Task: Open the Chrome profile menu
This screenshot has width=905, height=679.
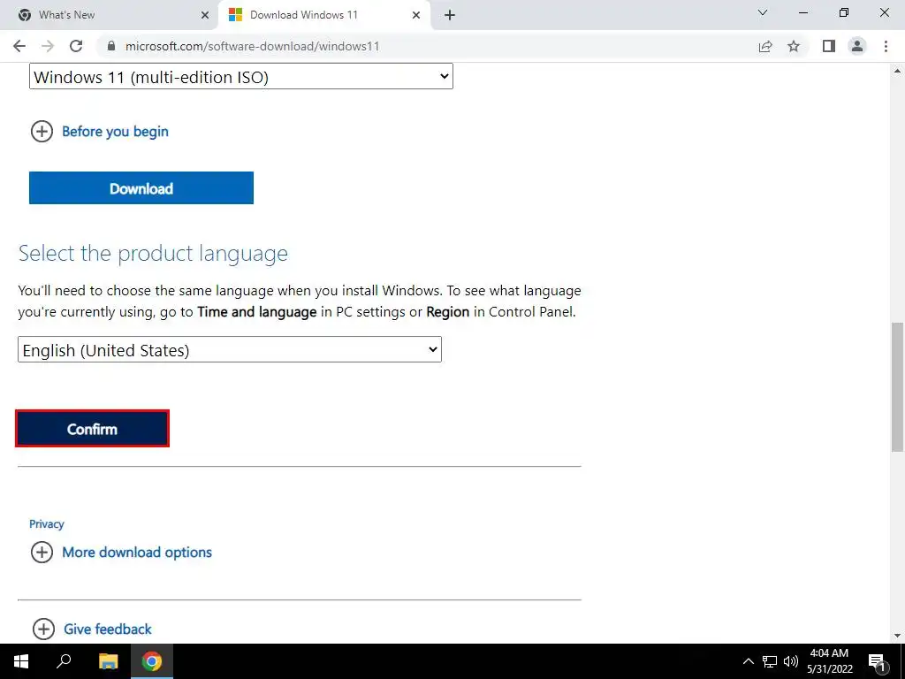Action: click(857, 46)
